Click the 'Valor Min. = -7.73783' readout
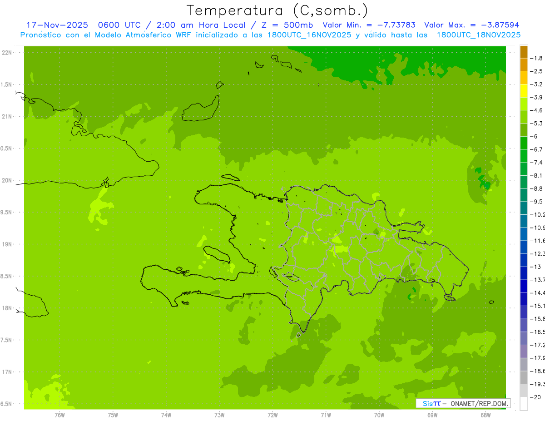 coord(369,25)
